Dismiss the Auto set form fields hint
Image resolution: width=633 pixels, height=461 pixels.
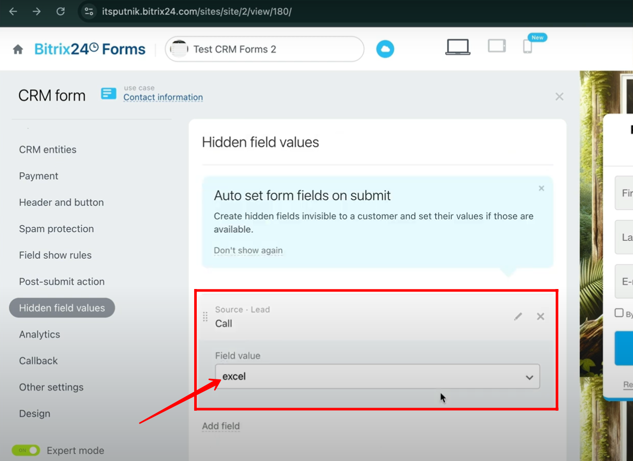pyautogui.click(x=541, y=188)
